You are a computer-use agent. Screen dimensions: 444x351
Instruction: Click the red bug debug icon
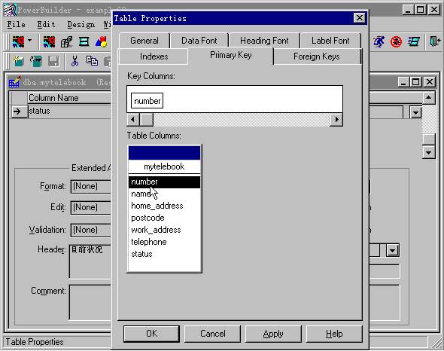(396, 42)
